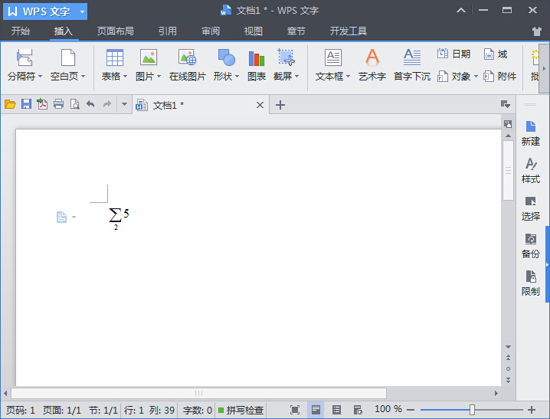Expand the 表格 table dropdown
The image size is (550, 419).
[115, 77]
